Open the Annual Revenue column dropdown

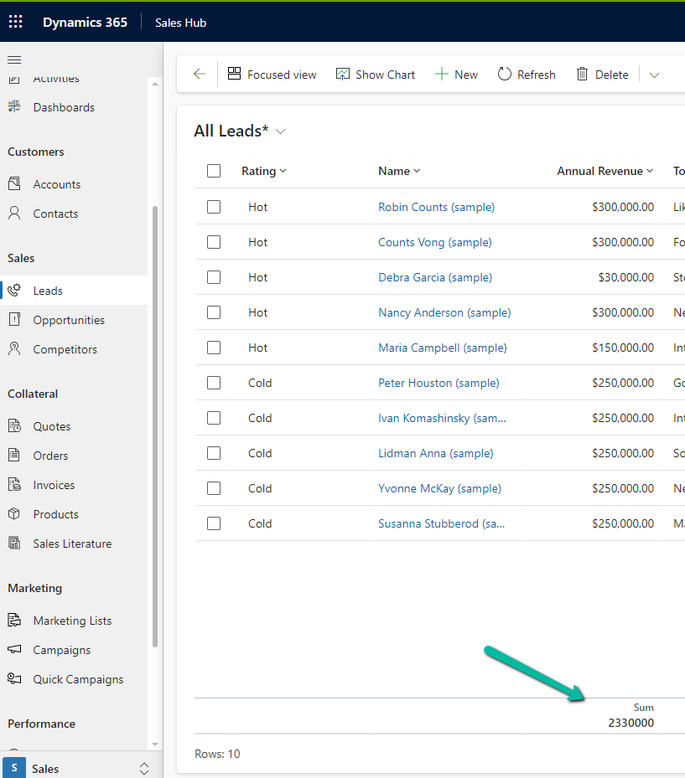(x=649, y=171)
